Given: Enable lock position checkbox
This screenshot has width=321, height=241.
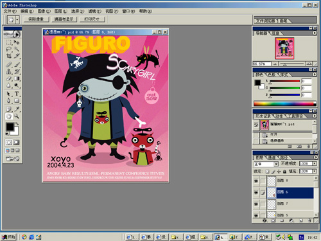Looking at the screenshot, I should click(x=279, y=172).
